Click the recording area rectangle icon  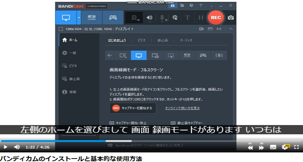[61, 29]
